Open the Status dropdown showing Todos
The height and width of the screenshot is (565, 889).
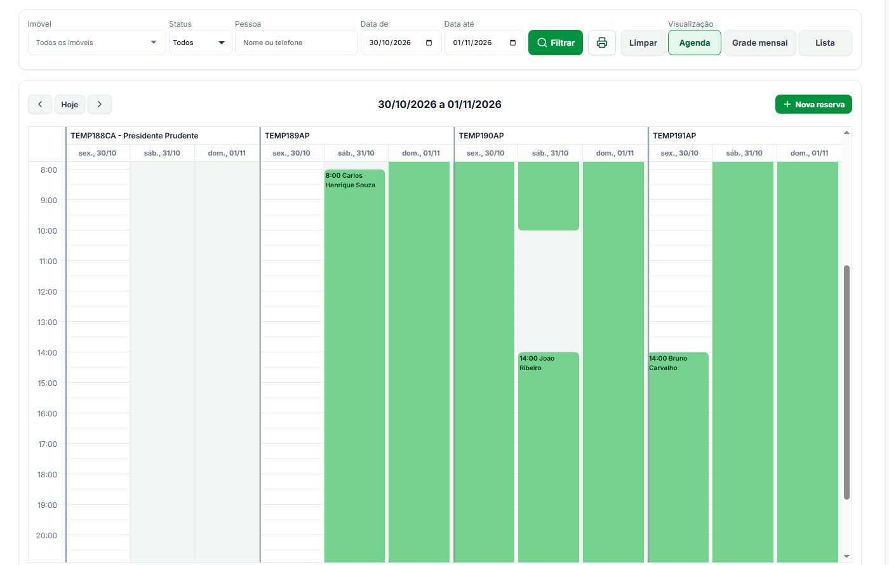click(201, 43)
